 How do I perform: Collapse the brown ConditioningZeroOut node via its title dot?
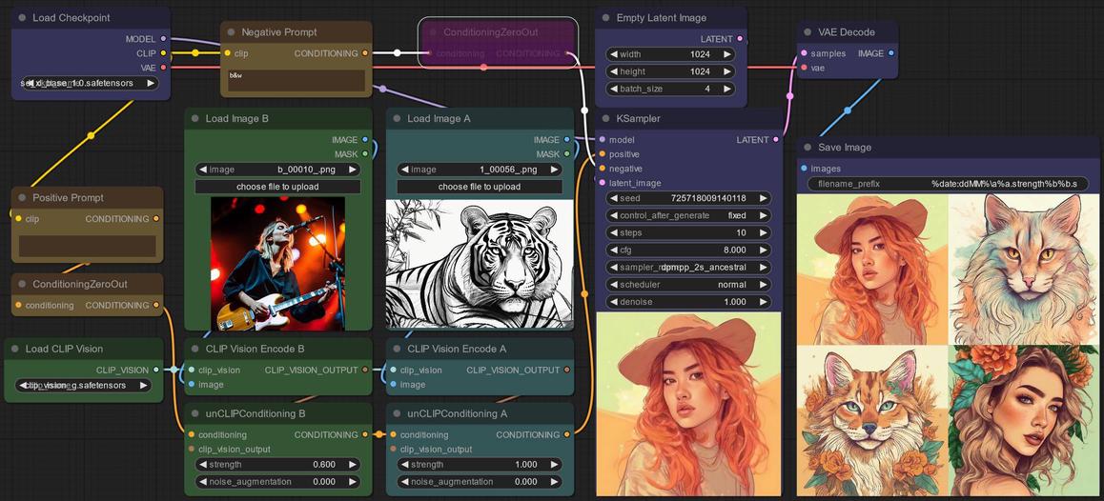pyautogui.click(x=22, y=285)
